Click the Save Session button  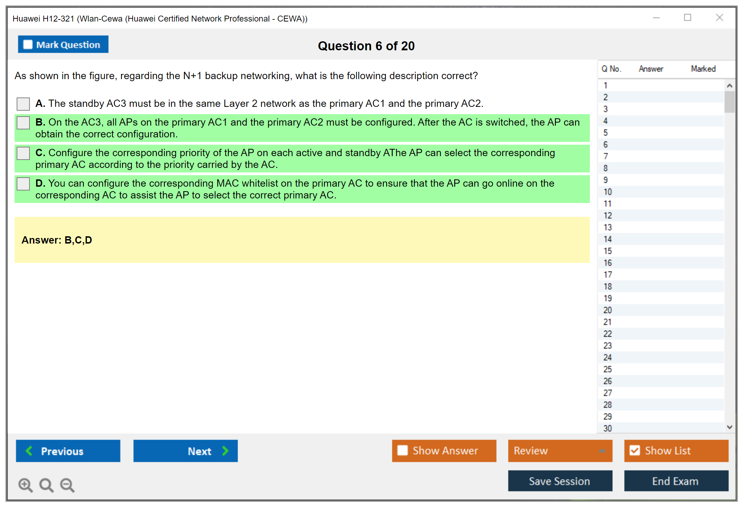[x=560, y=481]
